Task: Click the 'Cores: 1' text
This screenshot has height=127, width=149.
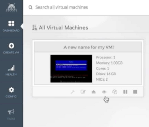Action: [x=103, y=68]
